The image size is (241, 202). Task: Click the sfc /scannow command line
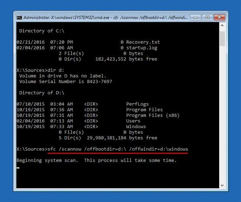118,149
